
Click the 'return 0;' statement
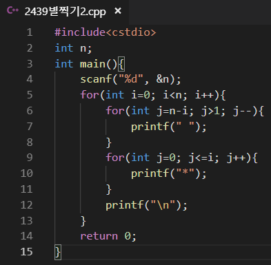pyautogui.click(x=108, y=236)
